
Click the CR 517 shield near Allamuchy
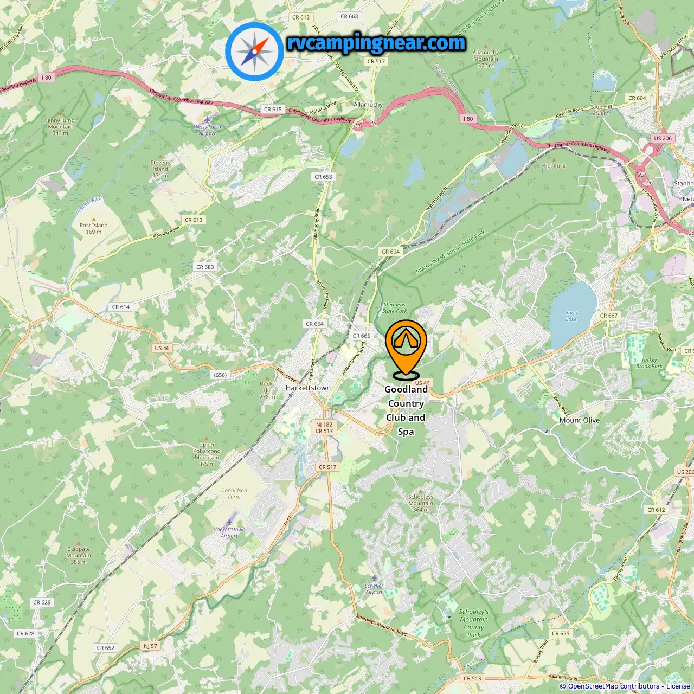[x=376, y=61]
